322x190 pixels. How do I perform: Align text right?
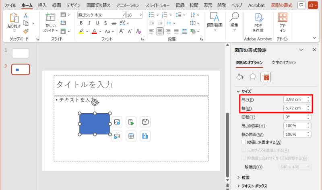pyautogui.click(x=168, y=31)
